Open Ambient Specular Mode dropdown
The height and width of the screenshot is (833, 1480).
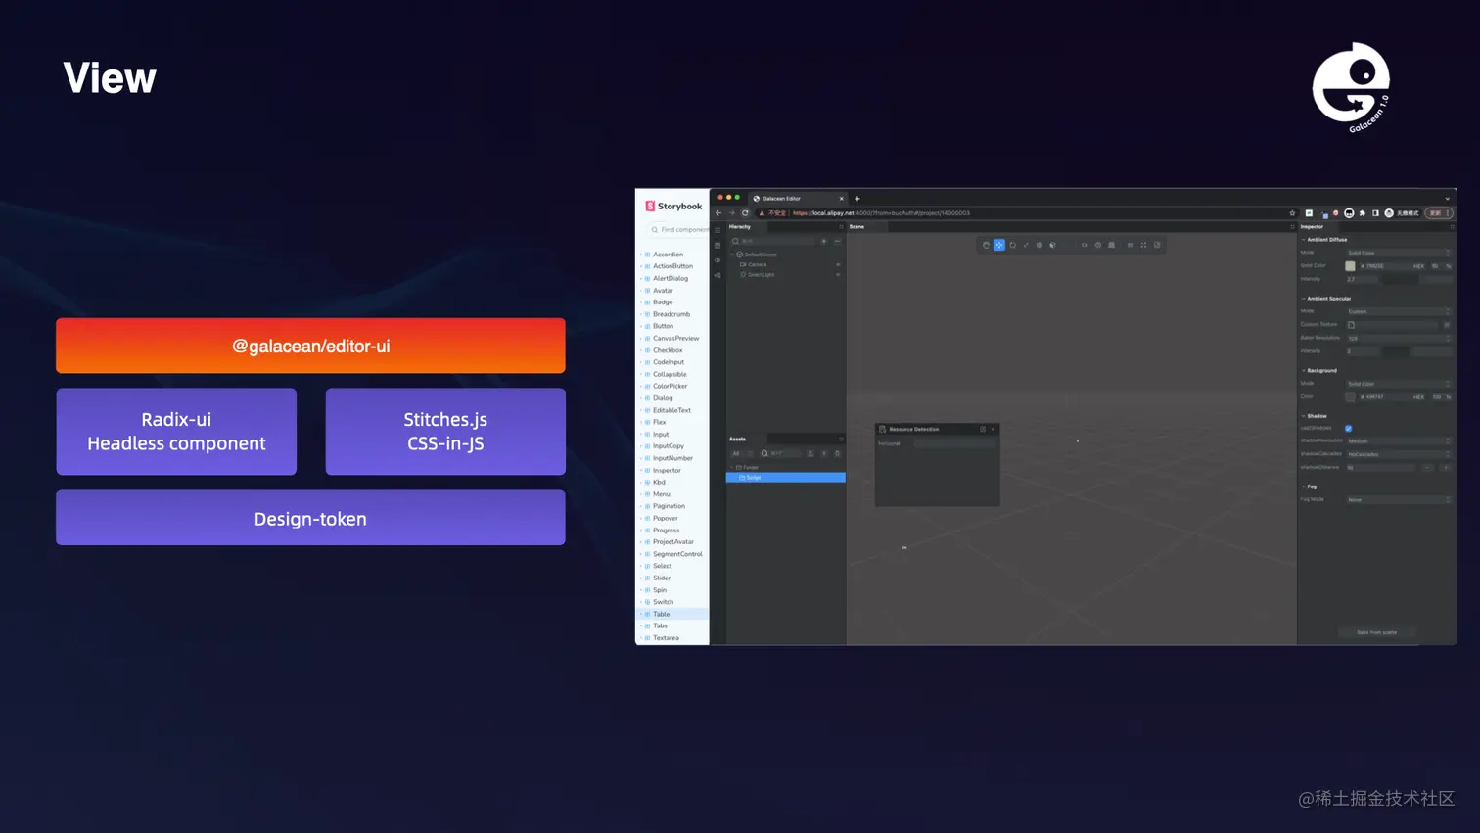pyautogui.click(x=1399, y=311)
